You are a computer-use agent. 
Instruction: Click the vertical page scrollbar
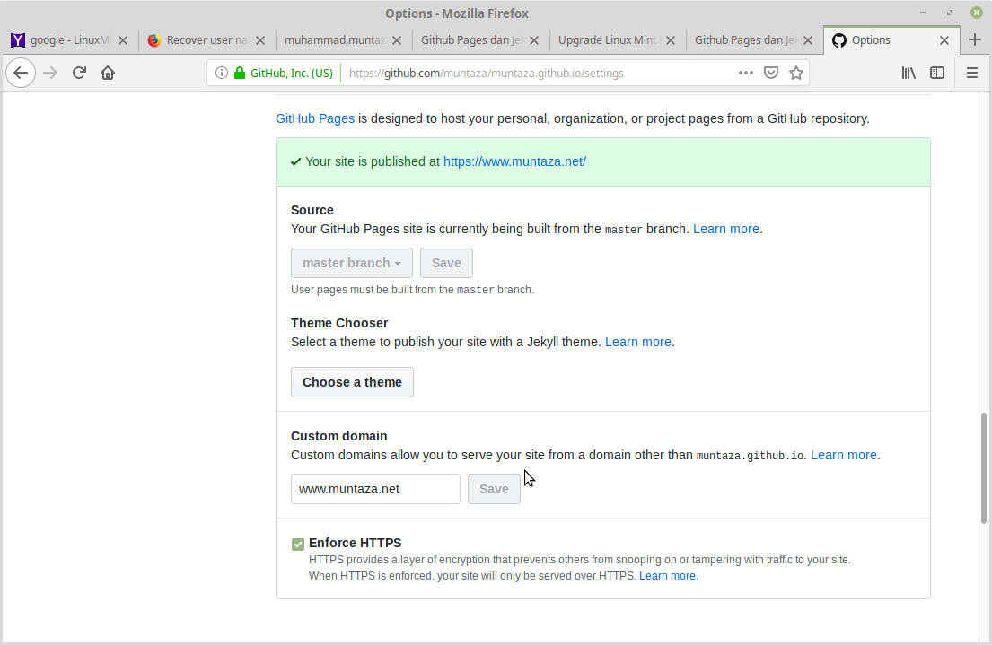click(984, 466)
